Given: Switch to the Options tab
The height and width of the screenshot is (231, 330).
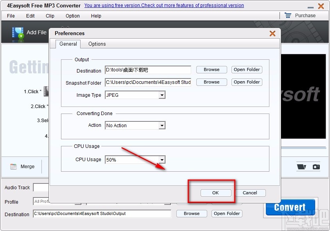Looking at the screenshot, I should 97,44.
